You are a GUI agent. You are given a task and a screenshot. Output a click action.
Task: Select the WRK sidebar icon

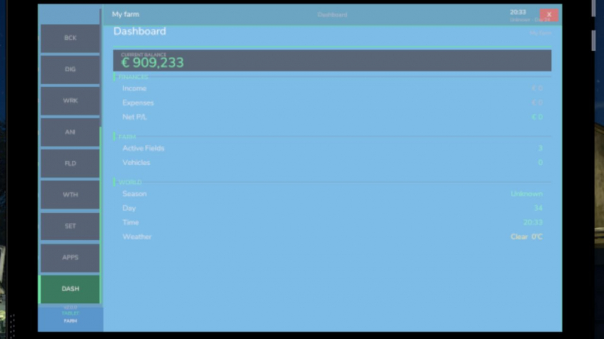(x=70, y=101)
